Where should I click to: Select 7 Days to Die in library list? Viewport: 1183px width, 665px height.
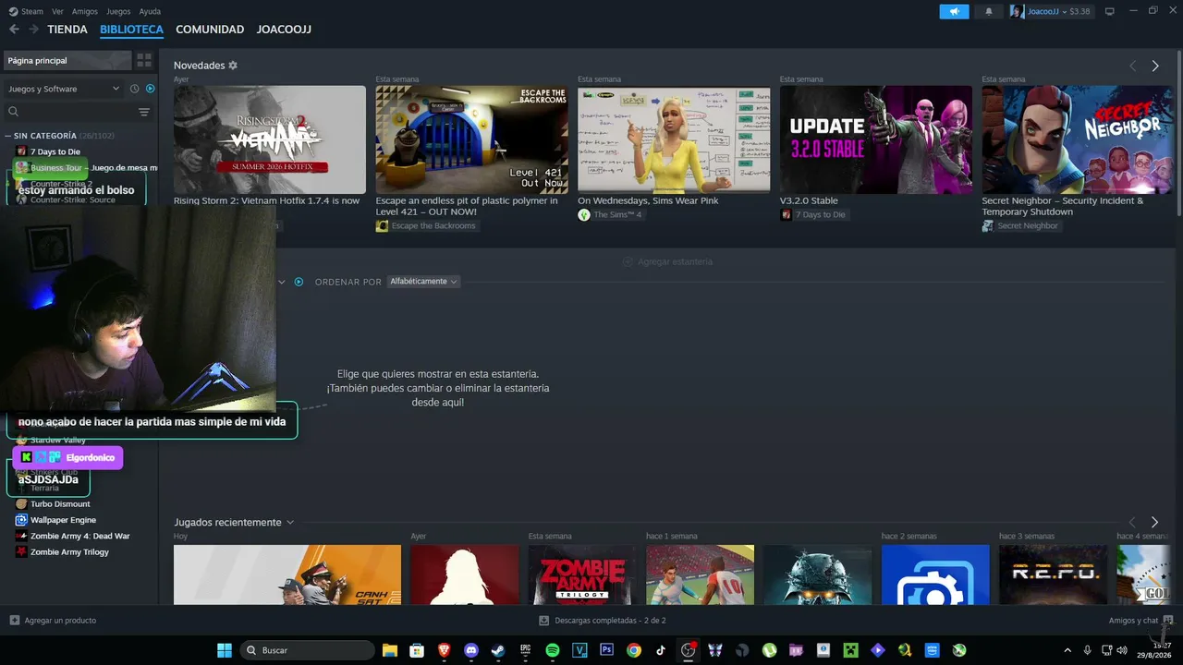(55, 151)
